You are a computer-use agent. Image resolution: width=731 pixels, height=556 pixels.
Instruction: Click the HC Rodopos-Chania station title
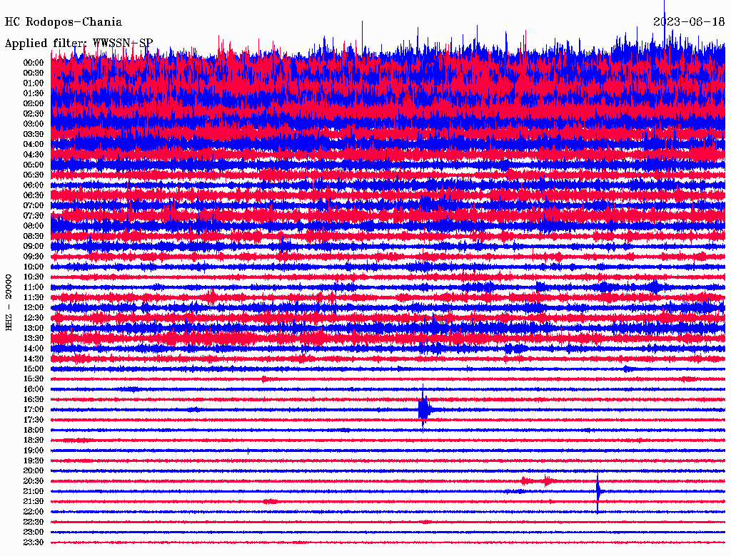(x=63, y=23)
